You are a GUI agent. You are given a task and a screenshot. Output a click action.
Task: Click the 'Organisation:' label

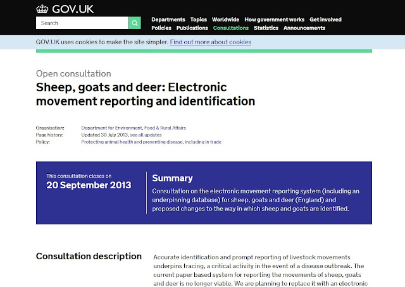[50, 128]
